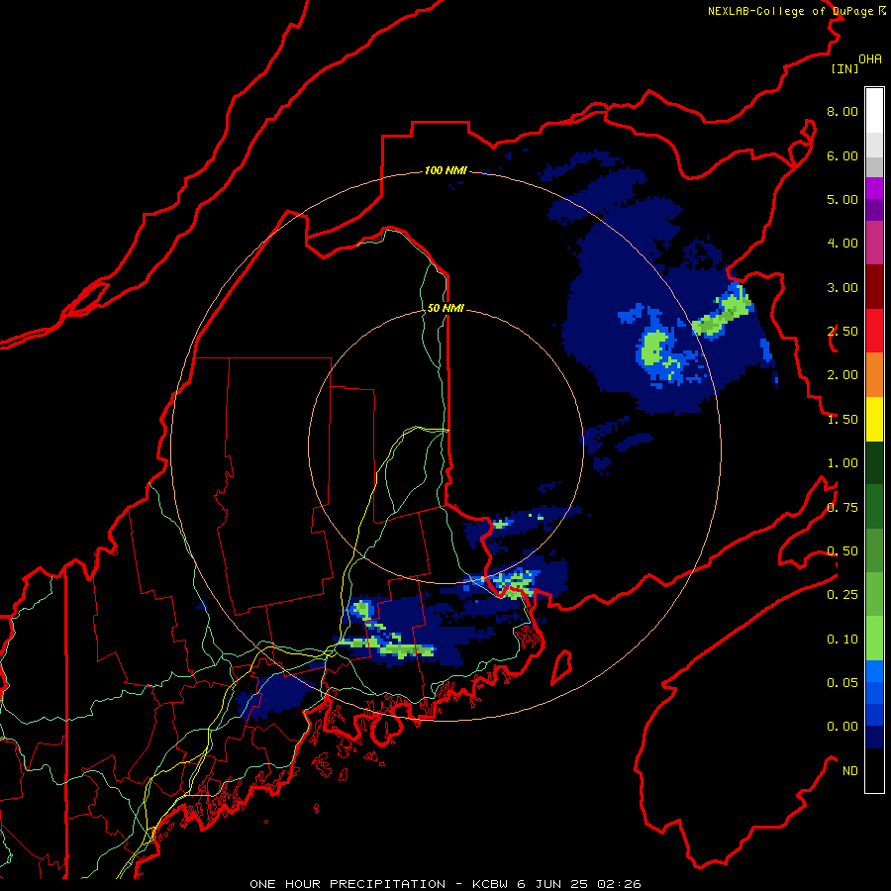Click the 0.00 legend value
Screen dimensions: 891x891
tap(842, 727)
